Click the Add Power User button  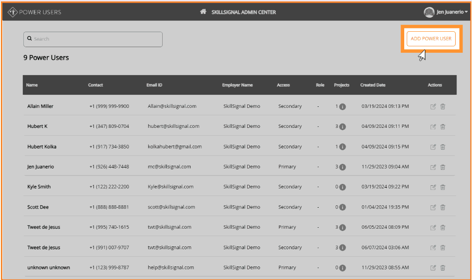(x=431, y=39)
